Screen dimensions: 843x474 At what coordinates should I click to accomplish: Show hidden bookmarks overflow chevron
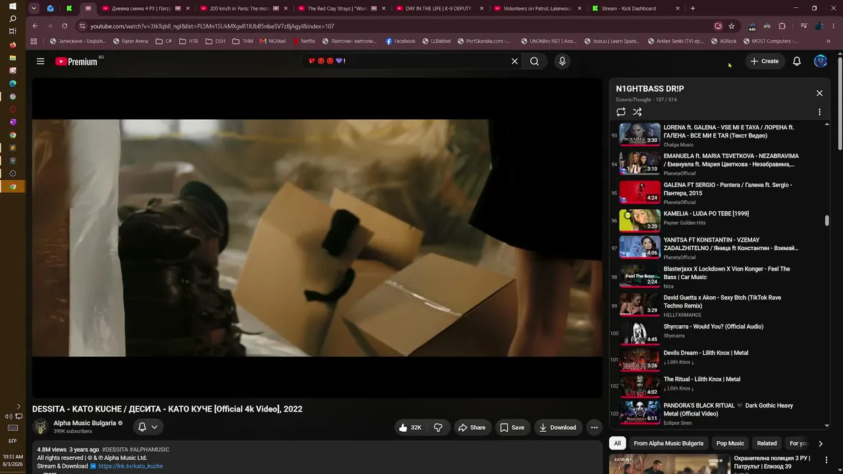[x=828, y=41]
